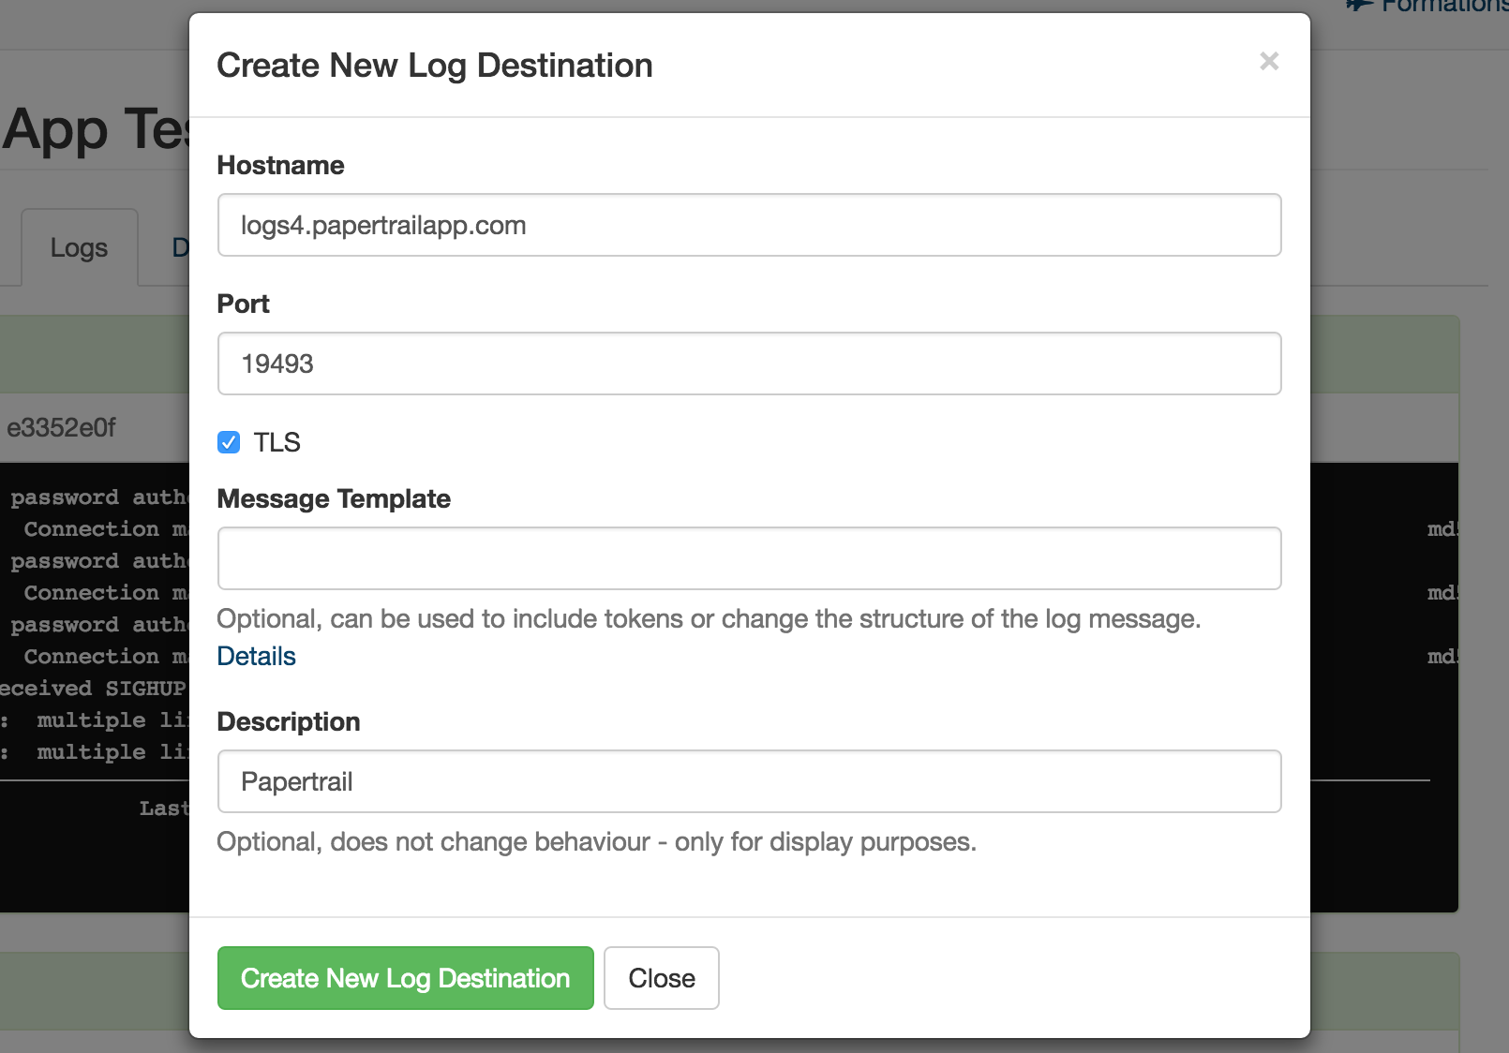Click the Description field containing Papertrail
1509x1053 pixels.
[x=749, y=782]
